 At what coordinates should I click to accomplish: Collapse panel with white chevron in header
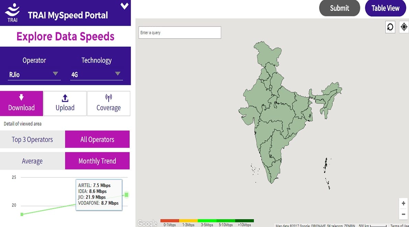(124, 6)
